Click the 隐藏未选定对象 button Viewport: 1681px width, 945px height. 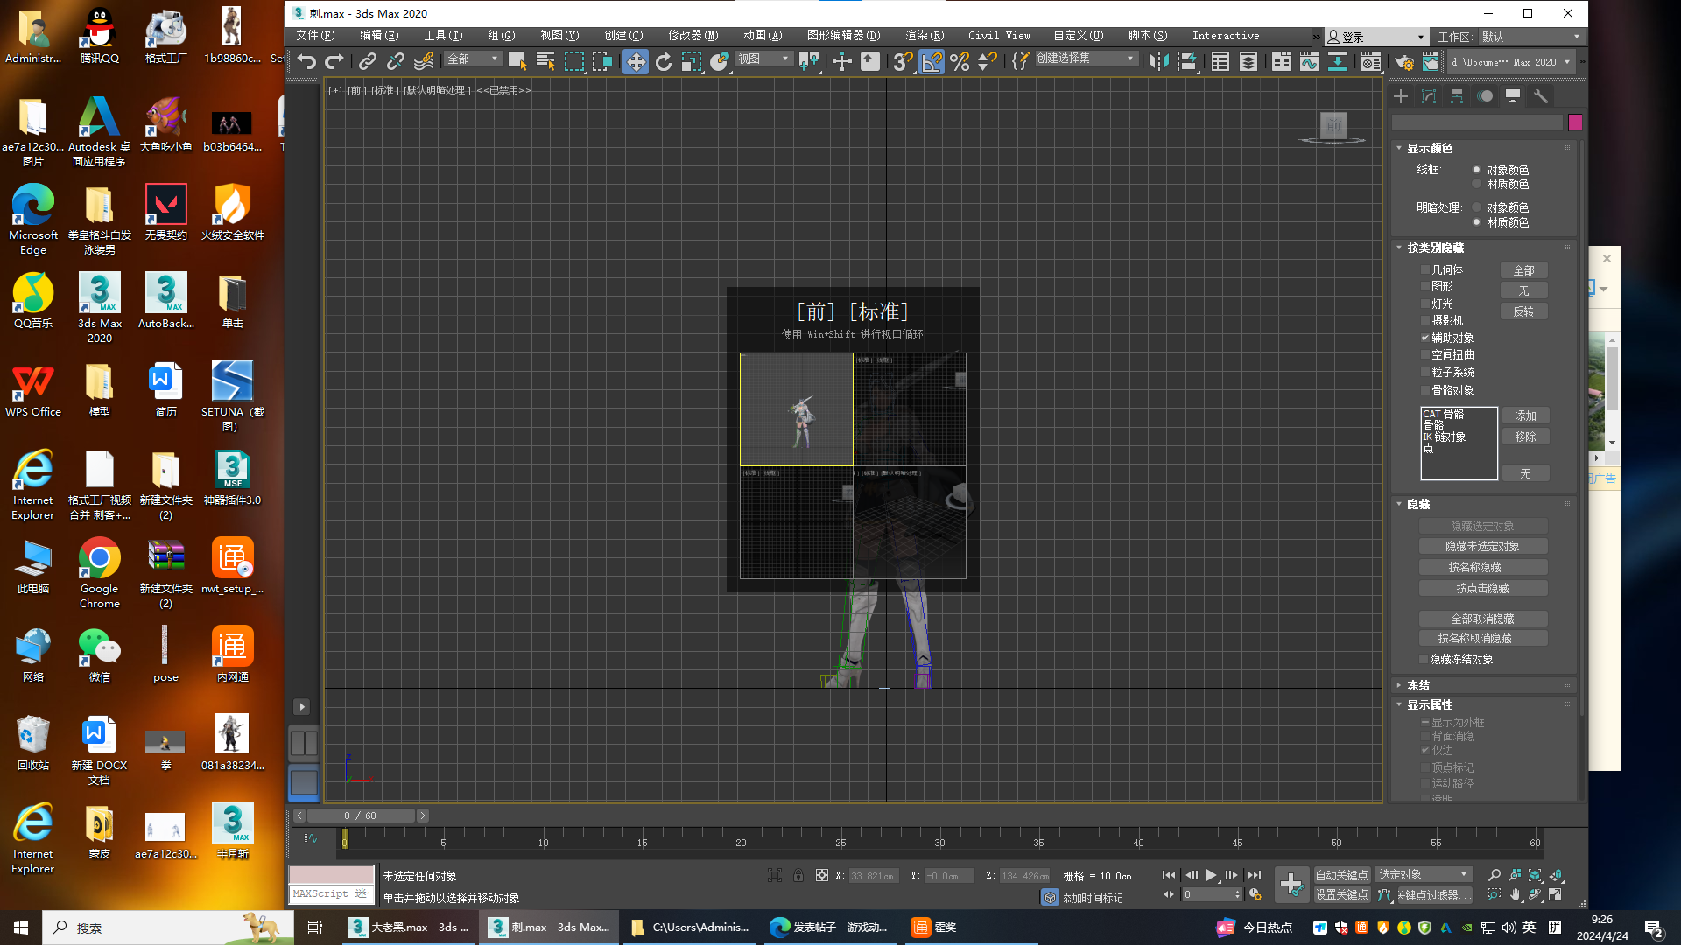tap(1482, 546)
